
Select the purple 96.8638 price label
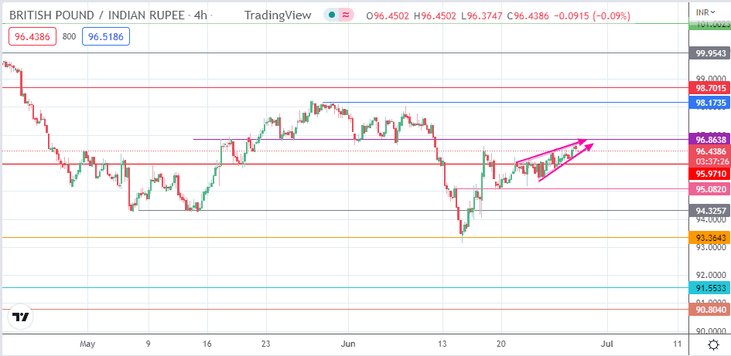(708, 139)
